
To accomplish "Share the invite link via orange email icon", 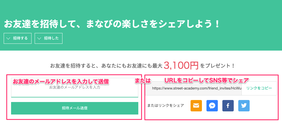I will pyautogui.click(x=196, y=106).
